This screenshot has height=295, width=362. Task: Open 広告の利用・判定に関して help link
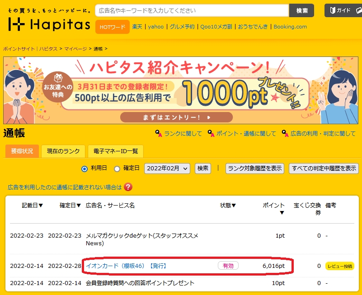point(323,133)
